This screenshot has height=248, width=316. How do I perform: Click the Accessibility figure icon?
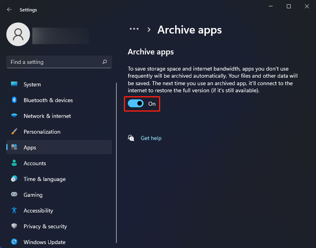(x=14, y=210)
